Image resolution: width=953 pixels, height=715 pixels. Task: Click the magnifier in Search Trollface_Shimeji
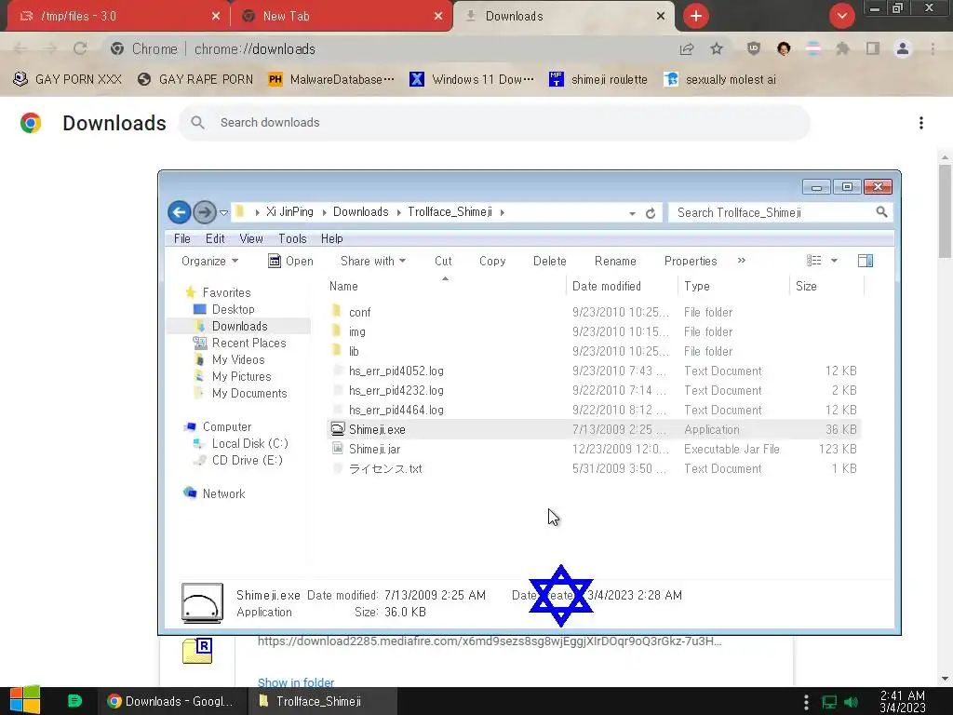(881, 212)
